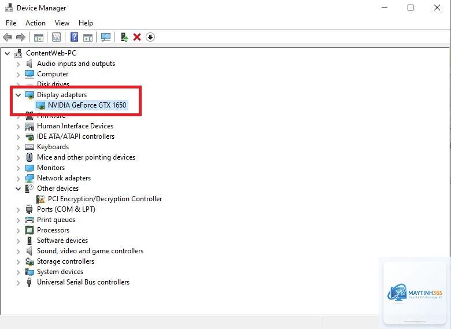Viewport: 451px width, 329px height.
Task: Expand Audio inputs and outputs category
Action: coord(19,64)
